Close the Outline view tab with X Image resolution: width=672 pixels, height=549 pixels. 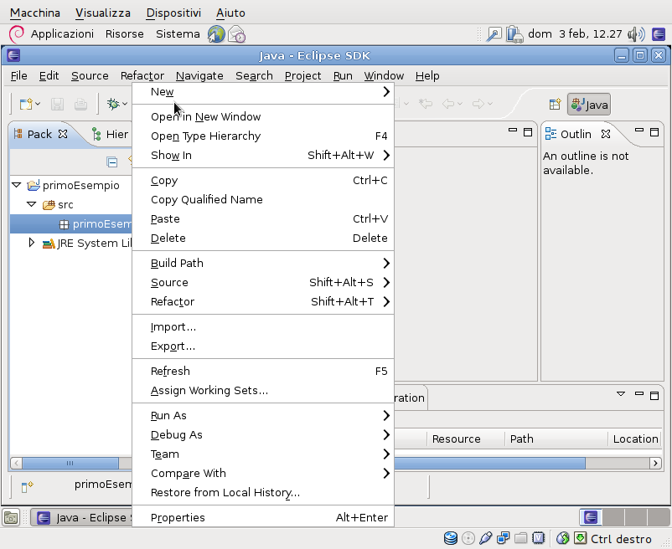click(606, 134)
